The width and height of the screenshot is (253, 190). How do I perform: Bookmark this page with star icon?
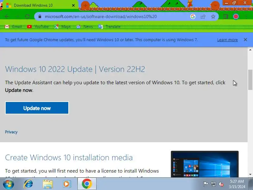coord(213,16)
